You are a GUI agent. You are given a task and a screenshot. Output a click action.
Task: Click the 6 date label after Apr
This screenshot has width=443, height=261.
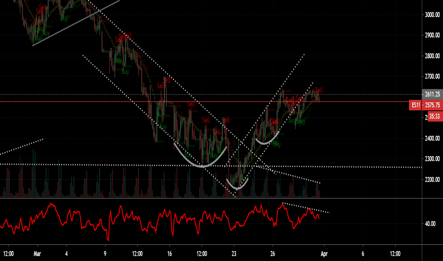[x=363, y=254]
